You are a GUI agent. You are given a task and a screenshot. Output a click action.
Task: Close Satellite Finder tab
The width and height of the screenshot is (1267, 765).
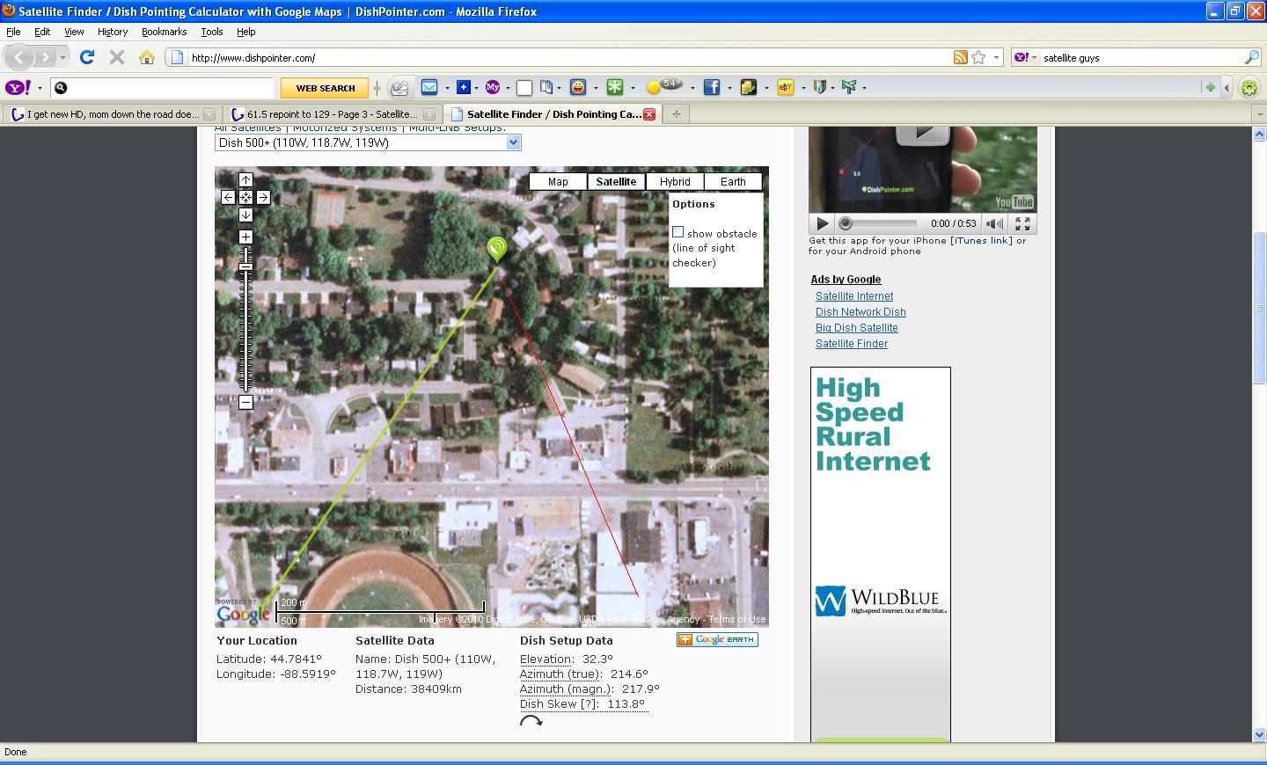(649, 114)
